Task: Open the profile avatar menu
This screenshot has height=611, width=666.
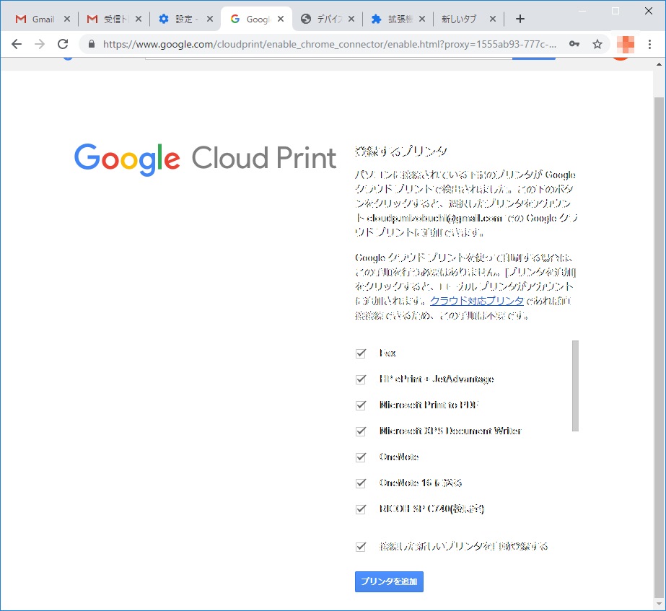Action: 626,44
